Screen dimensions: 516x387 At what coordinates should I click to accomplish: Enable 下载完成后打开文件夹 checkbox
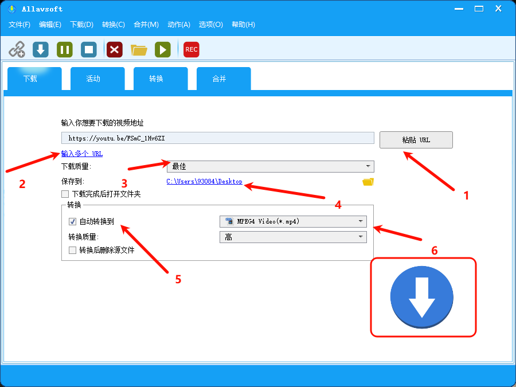click(65, 194)
